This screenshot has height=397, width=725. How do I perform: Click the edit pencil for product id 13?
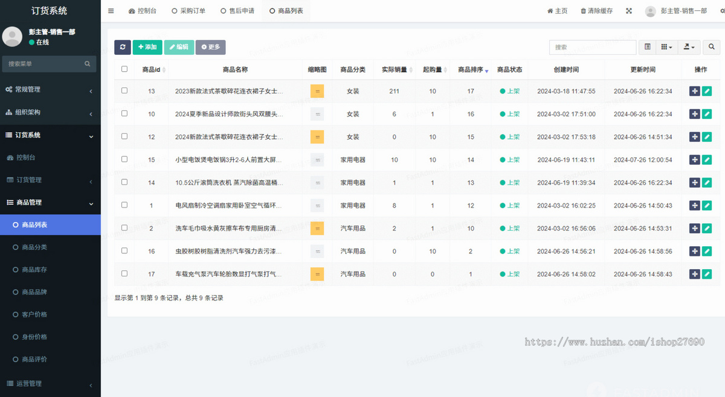click(x=707, y=91)
